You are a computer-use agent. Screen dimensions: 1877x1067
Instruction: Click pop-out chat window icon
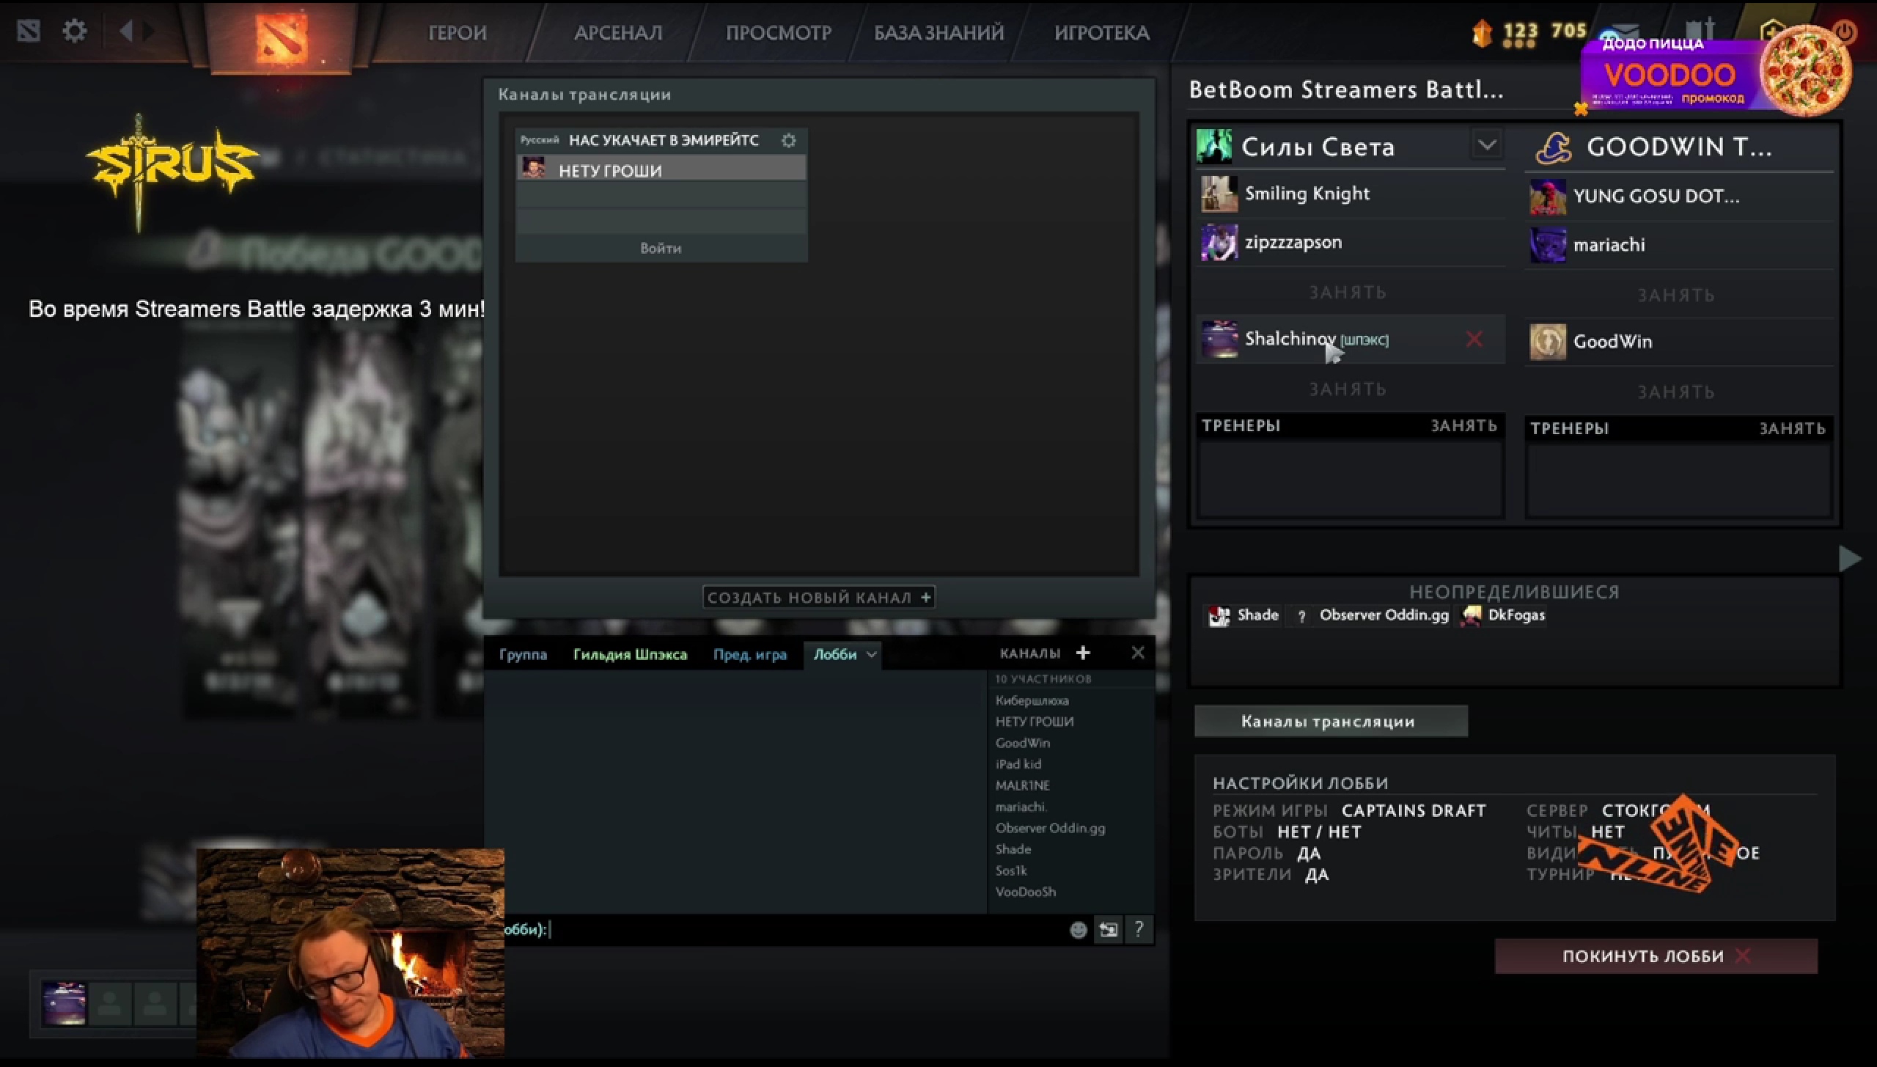[x=1108, y=930]
